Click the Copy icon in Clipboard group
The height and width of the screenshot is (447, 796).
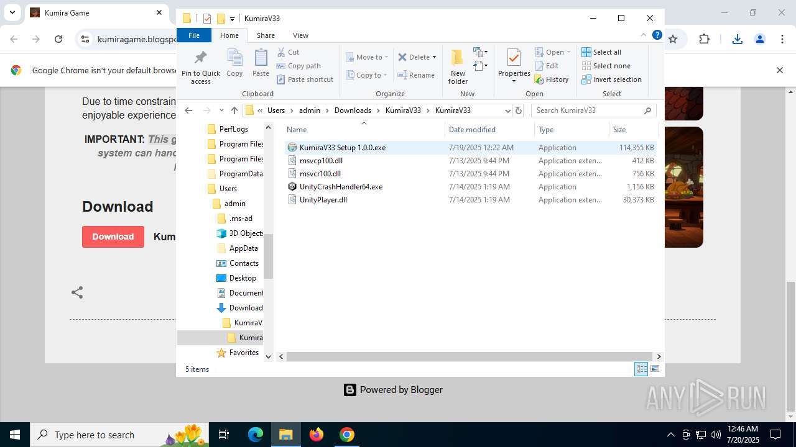[234, 63]
